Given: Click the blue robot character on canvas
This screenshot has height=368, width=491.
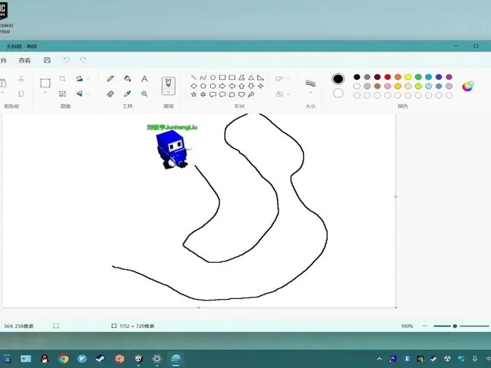Looking at the screenshot, I should (173, 150).
